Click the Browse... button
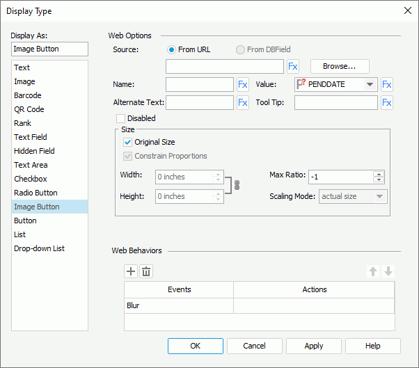Viewport: 419px width, 368px height. pos(340,67)
